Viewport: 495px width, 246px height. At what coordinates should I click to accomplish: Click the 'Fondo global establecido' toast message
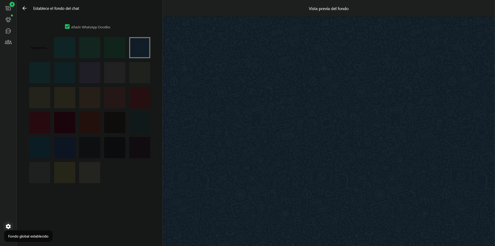coord(28,236)
